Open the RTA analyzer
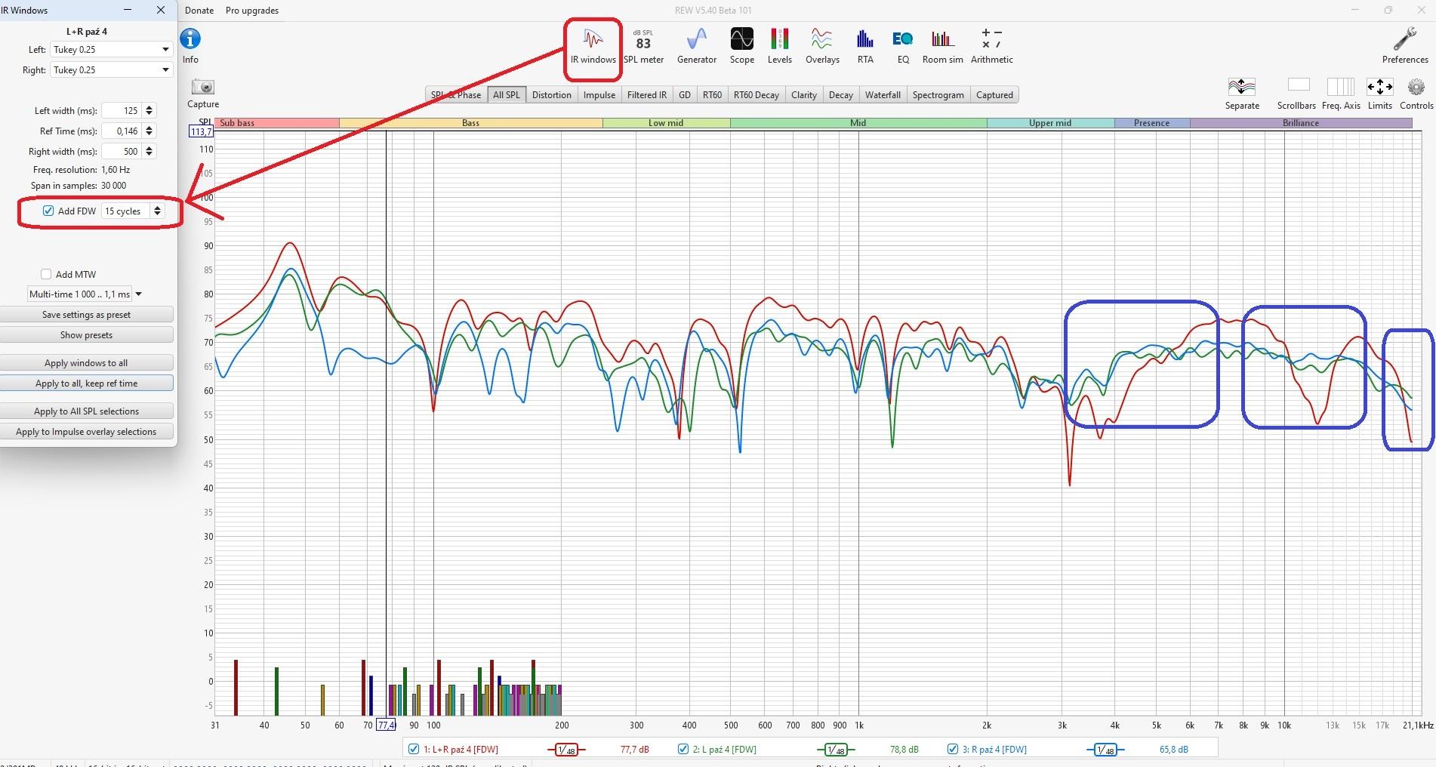 coord(864,46)
